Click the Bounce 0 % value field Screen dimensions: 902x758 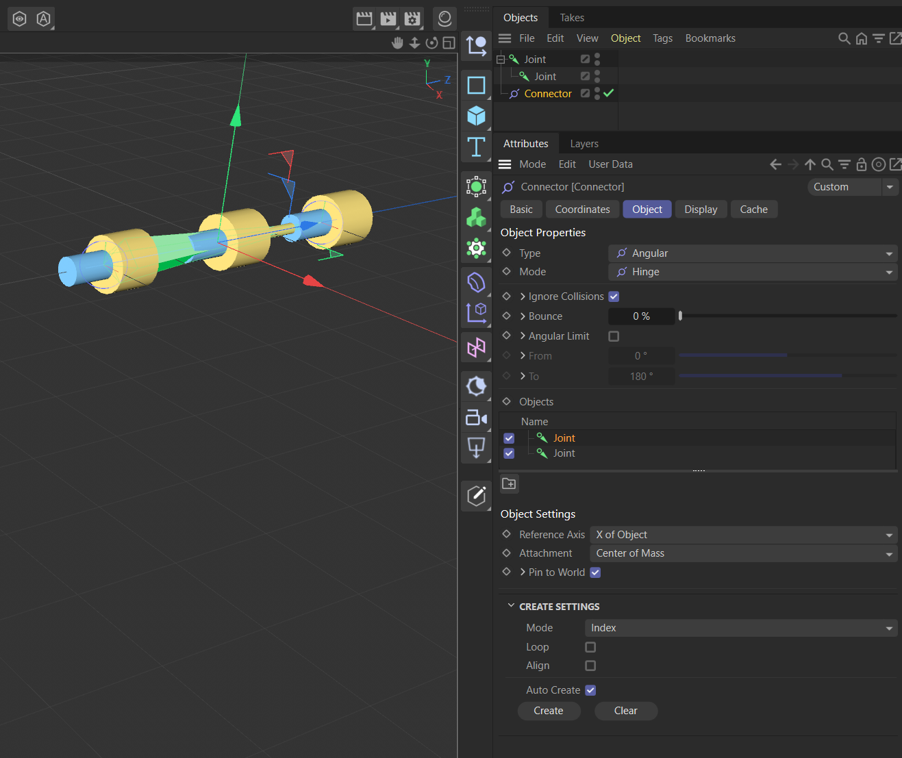point(641,316)
